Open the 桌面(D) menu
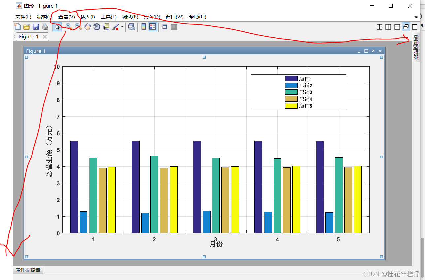The height and width of the screenshot is (280, 425). pos(152,17)
